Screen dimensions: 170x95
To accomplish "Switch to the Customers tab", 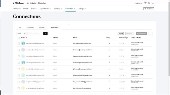I will click(x=30, y=27).
